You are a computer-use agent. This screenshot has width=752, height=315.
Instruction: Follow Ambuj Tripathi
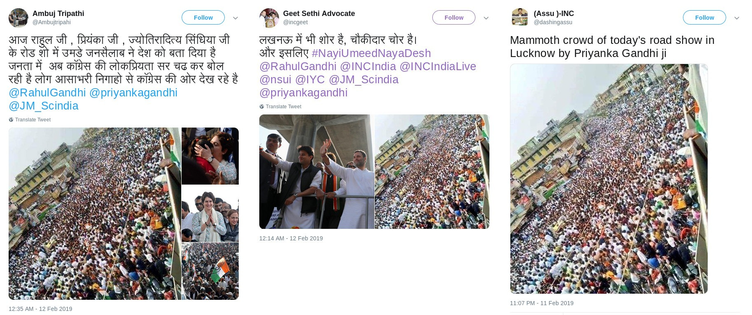coord(203,18)
